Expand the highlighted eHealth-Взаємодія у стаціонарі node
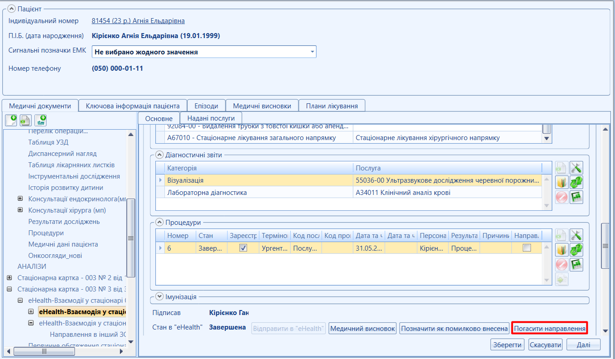Screen dimensions: 615x359 pos(31,311)
